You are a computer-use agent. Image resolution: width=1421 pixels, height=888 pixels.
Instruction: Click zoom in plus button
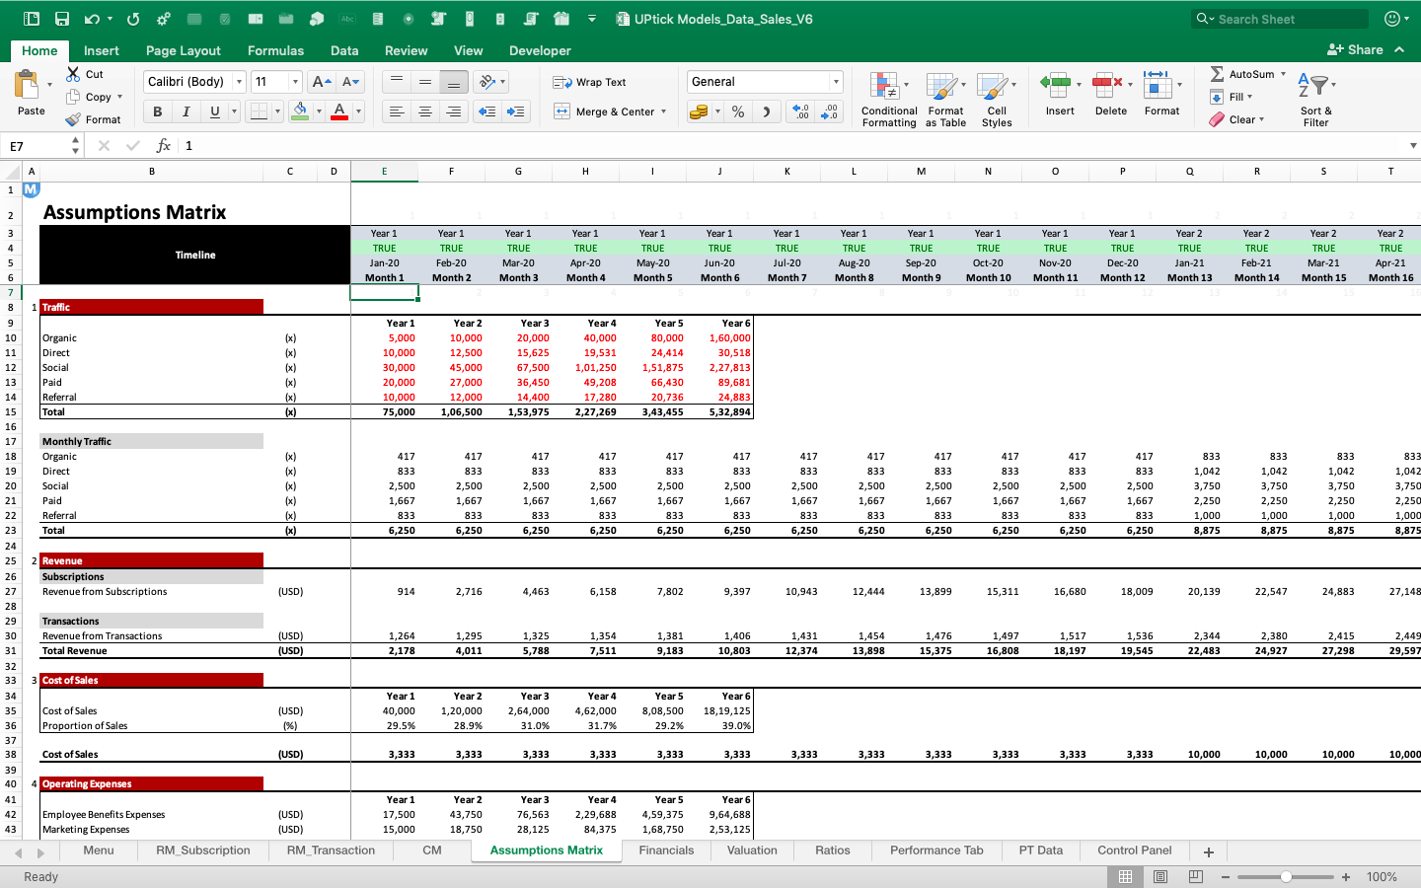click(1346, 877)
